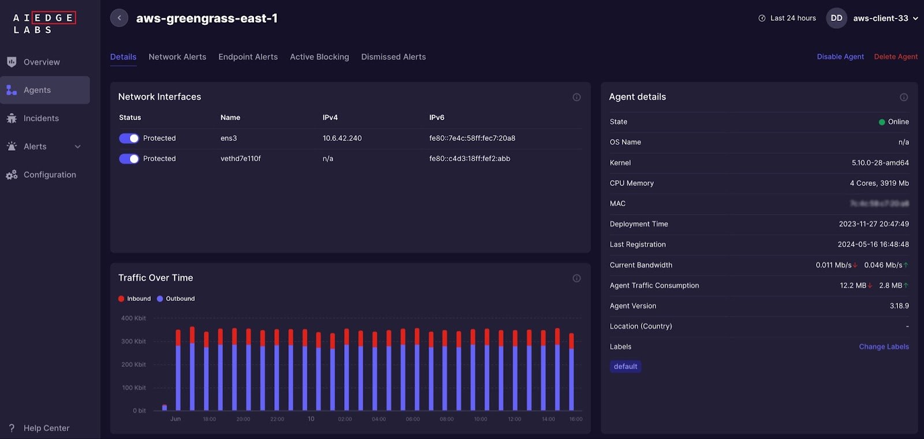Click the Disable Agent link
The height and width of the screenshot is (439, 924).
click(840, 57)
